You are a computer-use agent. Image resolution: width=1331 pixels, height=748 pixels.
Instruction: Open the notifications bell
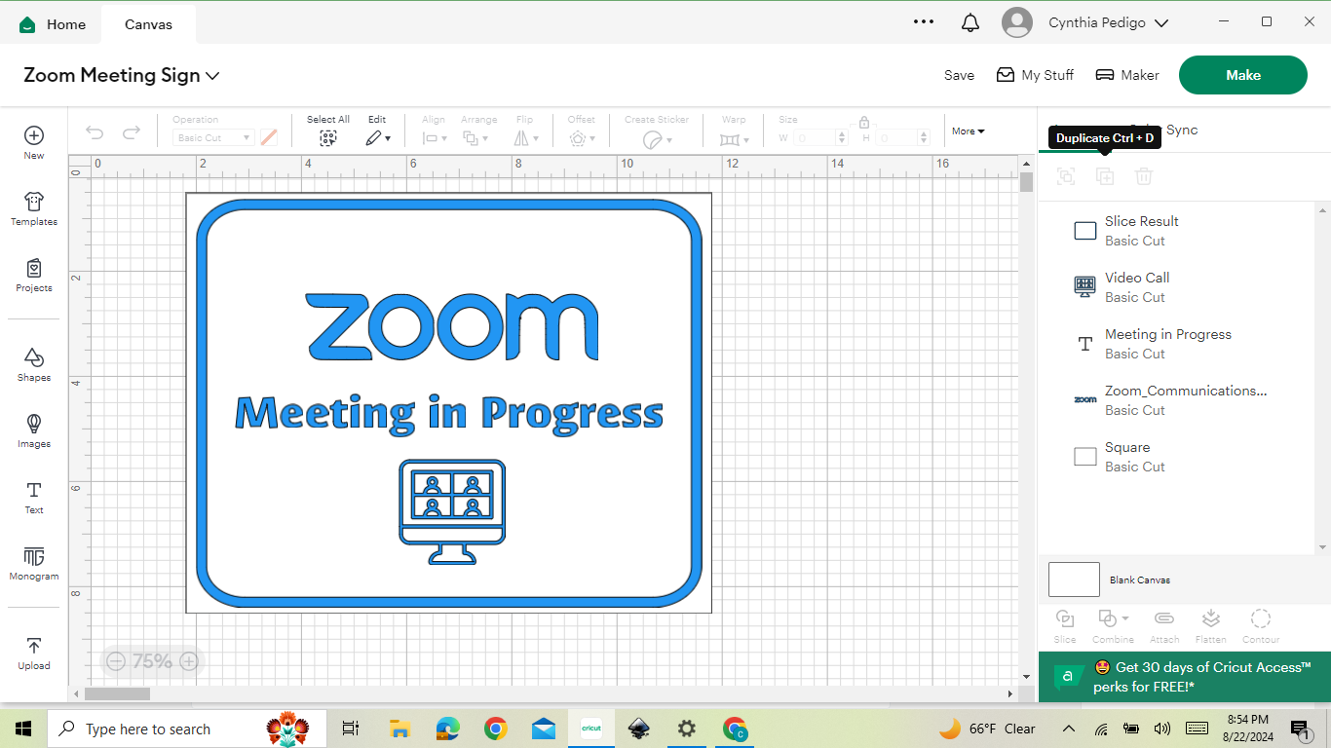[x=970, y=22]
